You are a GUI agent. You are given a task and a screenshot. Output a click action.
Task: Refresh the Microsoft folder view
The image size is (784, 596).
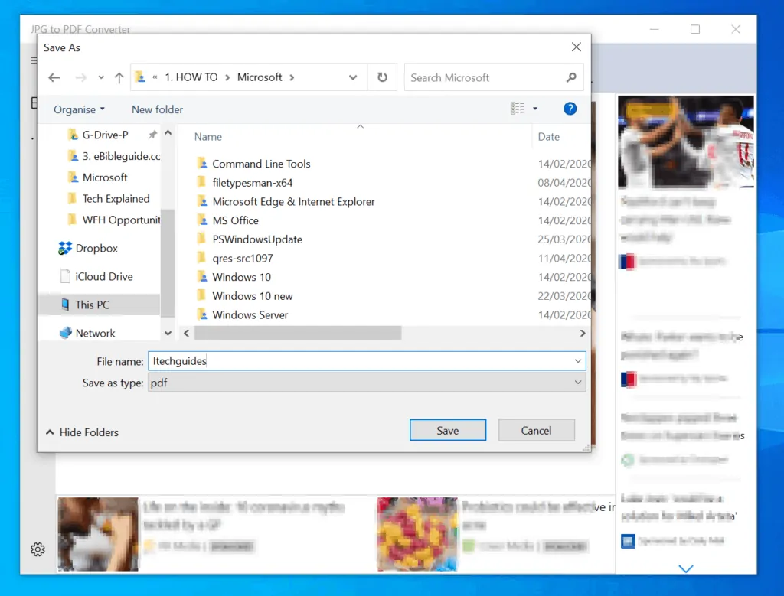[382, 77]
